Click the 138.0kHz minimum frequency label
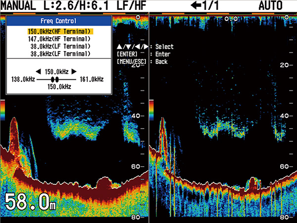This screenshot has width=297, height=223. coord(23,79)
